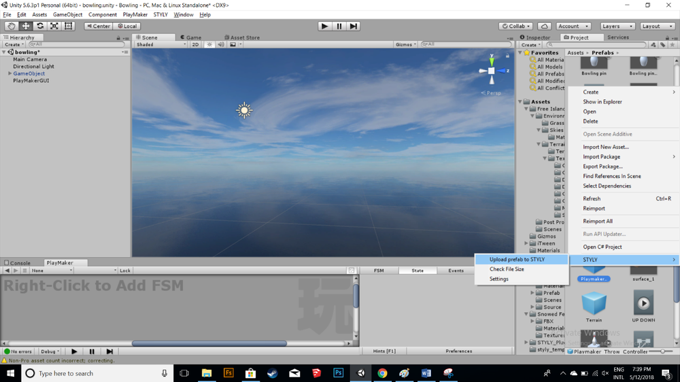Click the PlayMaker panel play button
Screen dimensions: 680x382
click(x=74, y=351)
